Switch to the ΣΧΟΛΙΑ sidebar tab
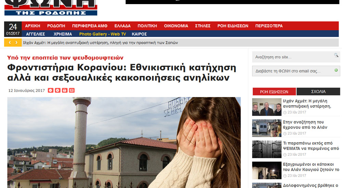The width and height of the screenshot is (342, 188). [318, 92]
